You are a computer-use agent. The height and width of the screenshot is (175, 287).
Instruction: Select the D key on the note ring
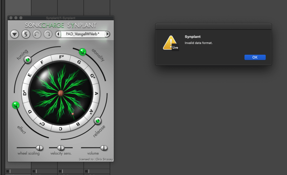pos(30,112)
